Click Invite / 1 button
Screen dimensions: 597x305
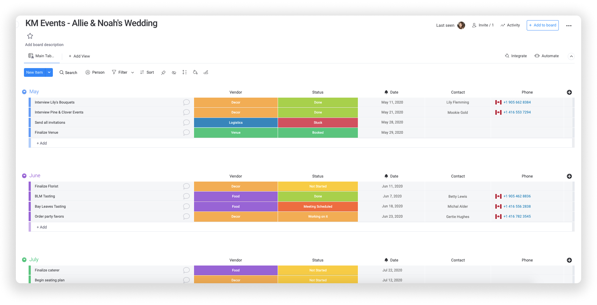tap(483, 25)
